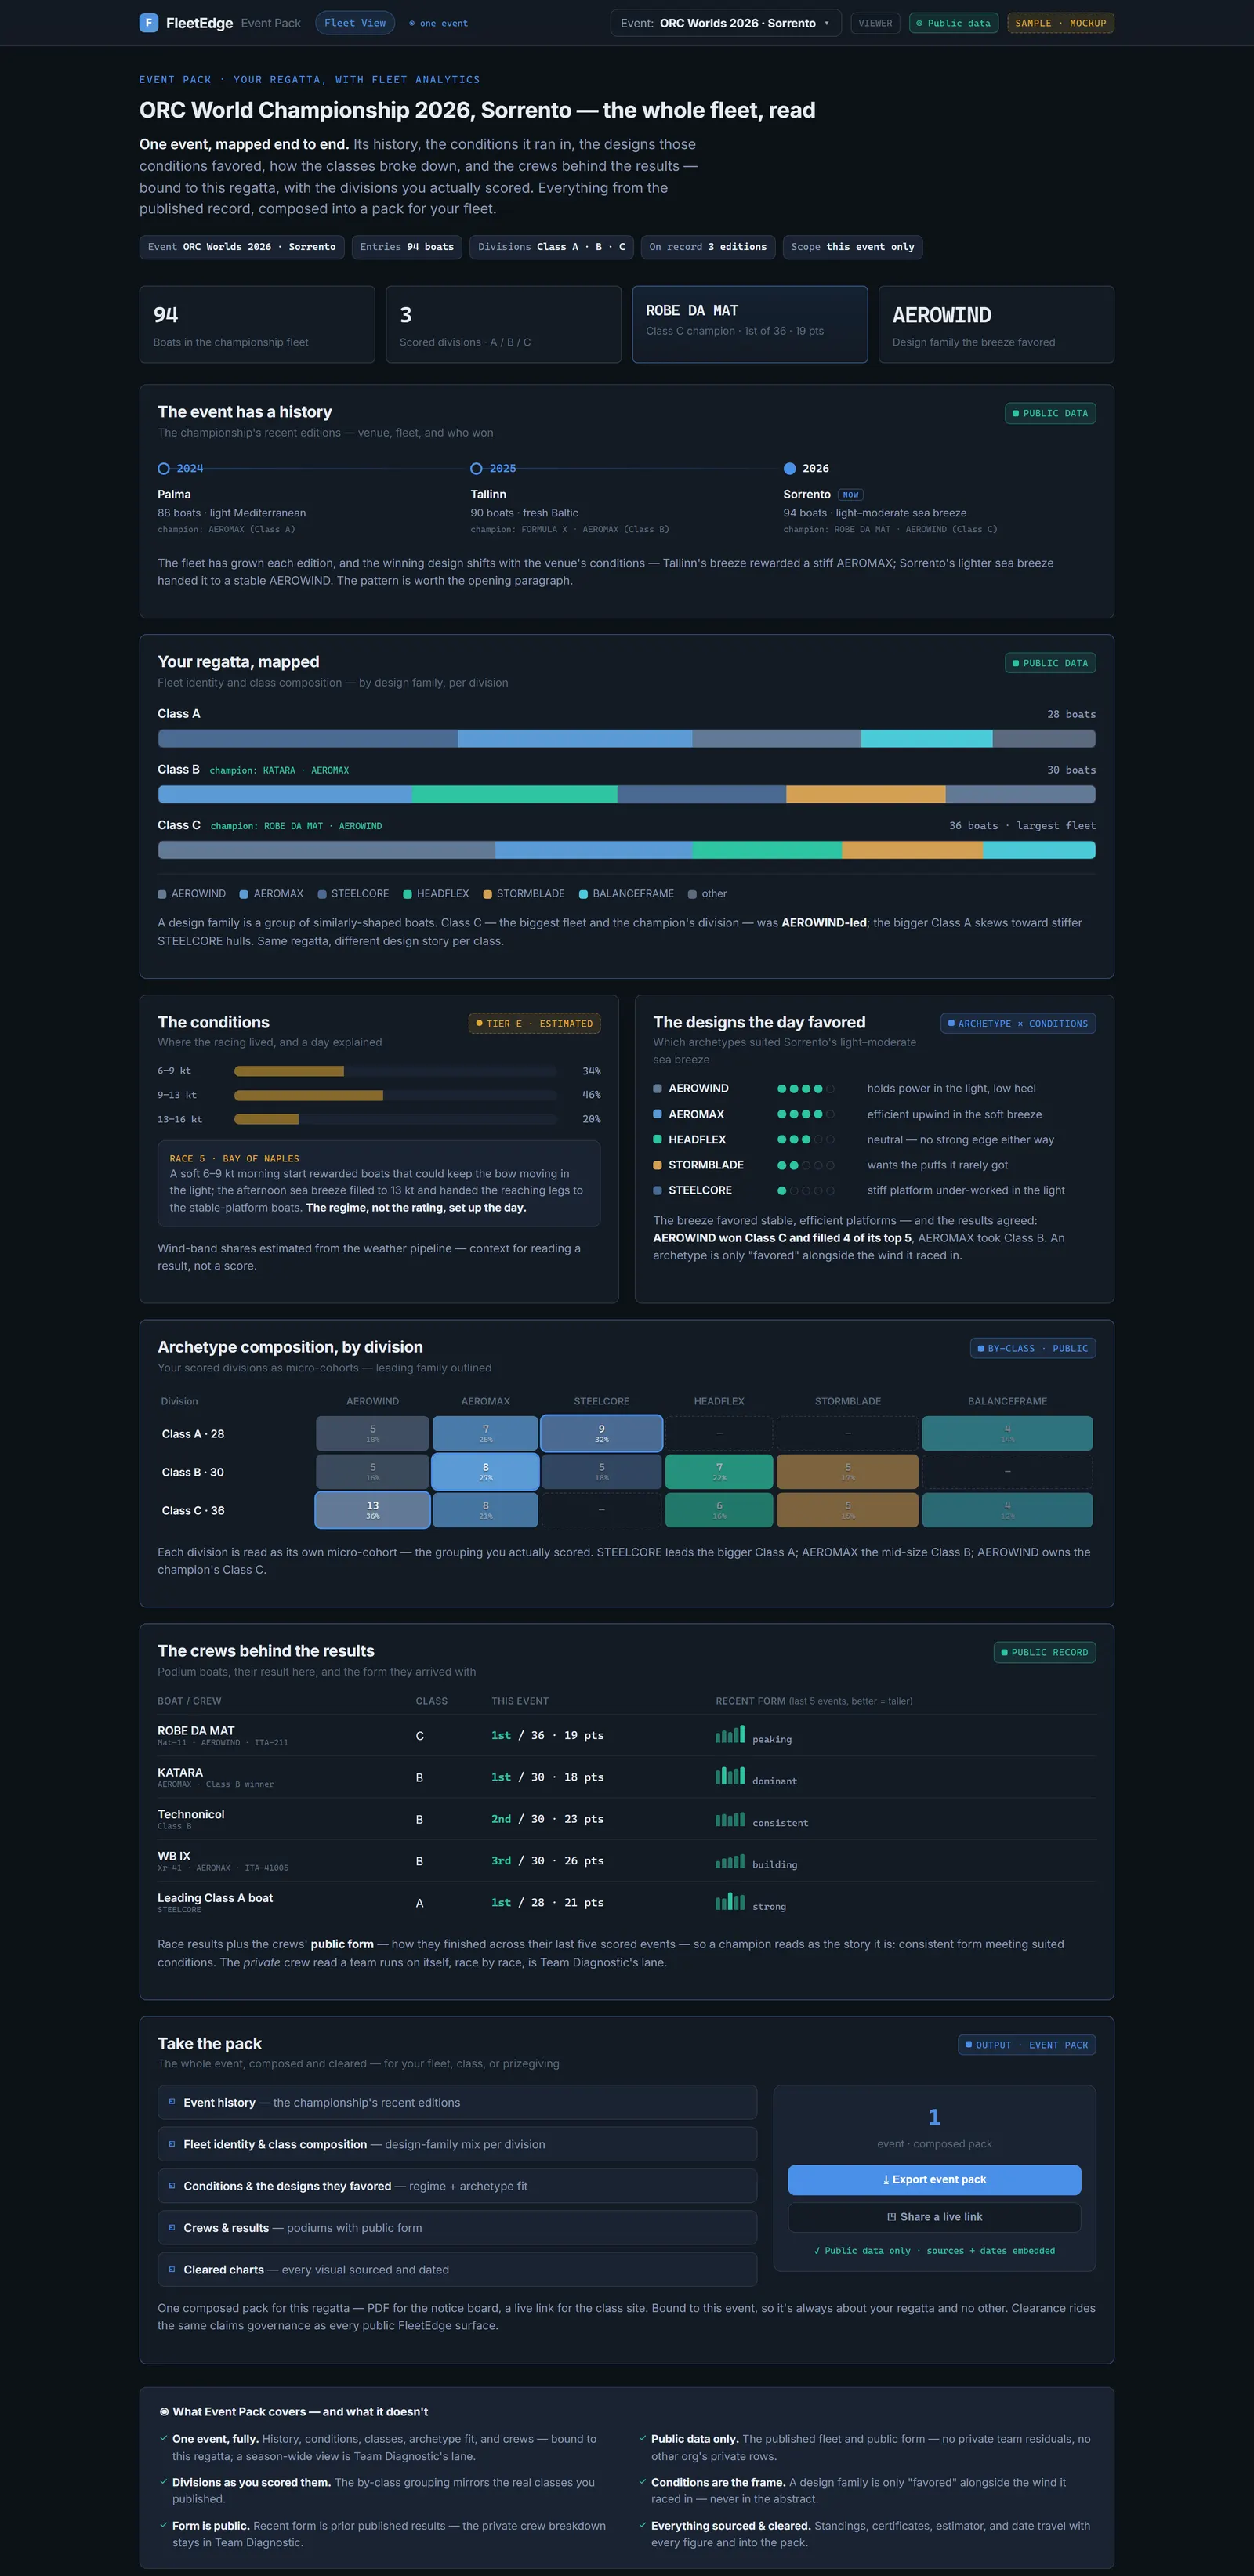This screenshot has width=1254, height=2576.
Task: Click the Class C composition bar
Action: [627, 850]
